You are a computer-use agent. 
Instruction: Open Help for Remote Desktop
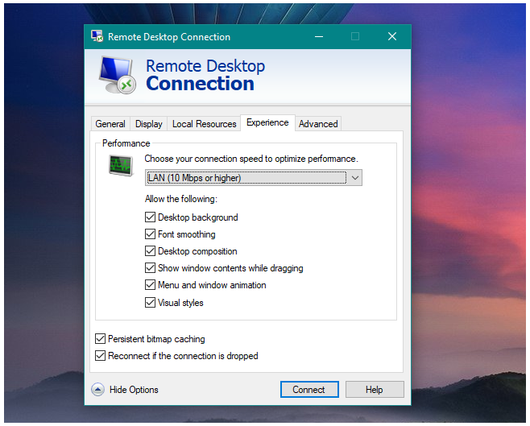[375, 390]
